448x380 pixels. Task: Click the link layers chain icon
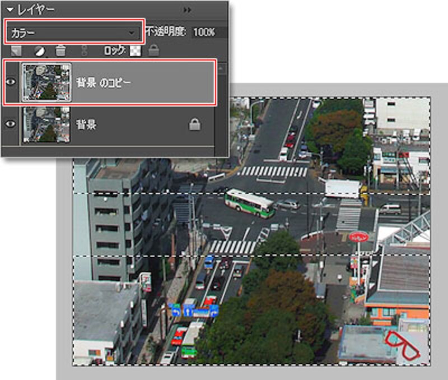(x=85, y=51)
